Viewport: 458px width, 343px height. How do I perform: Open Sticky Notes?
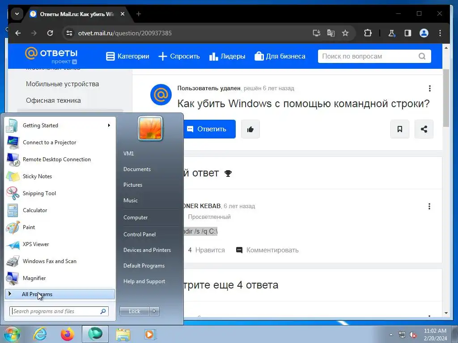pos(60,176)
